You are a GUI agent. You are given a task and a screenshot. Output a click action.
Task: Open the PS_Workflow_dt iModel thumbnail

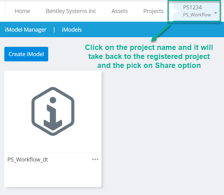(53, 111)
